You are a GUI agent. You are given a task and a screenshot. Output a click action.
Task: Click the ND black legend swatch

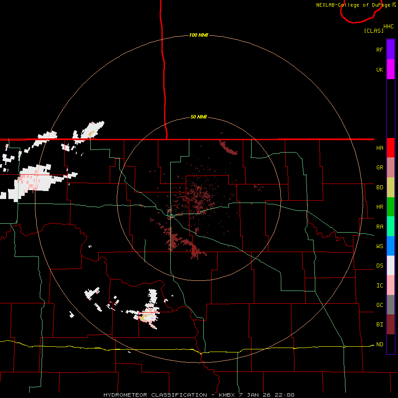pos(390,344)
